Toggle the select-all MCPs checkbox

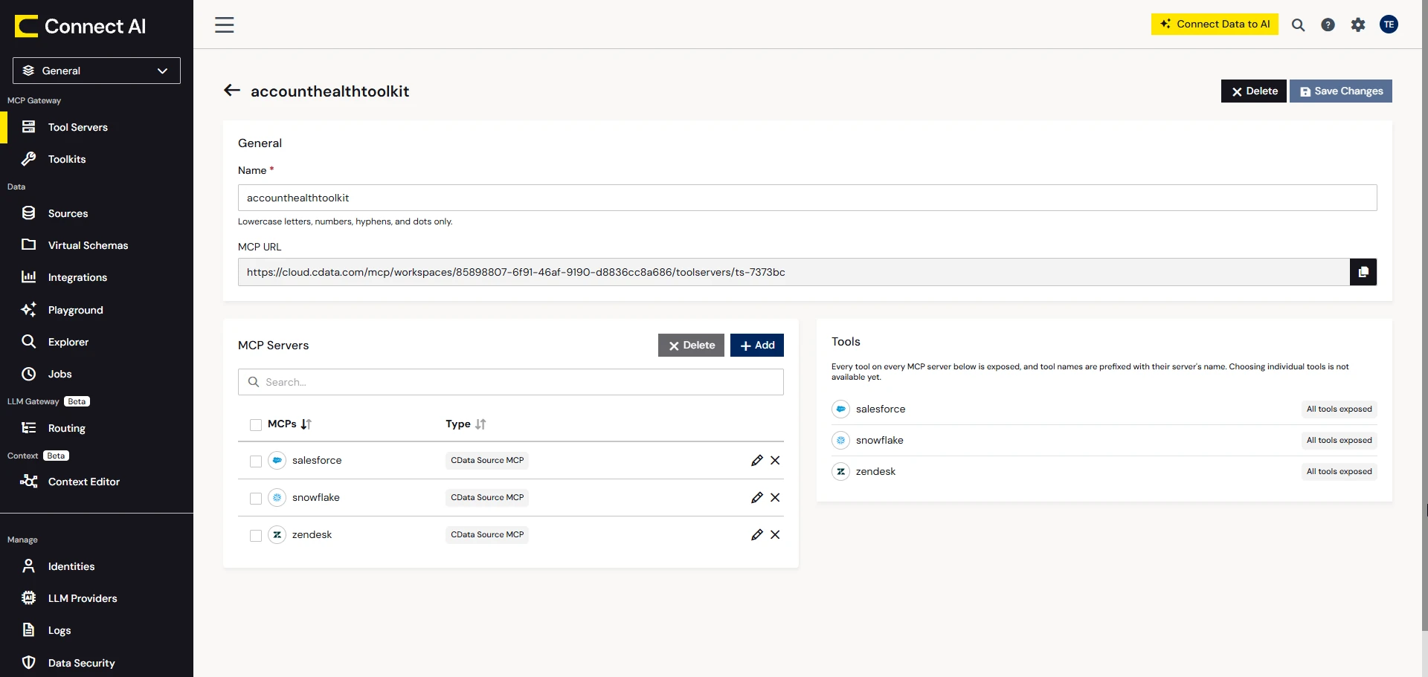click(x=256, y=425)
